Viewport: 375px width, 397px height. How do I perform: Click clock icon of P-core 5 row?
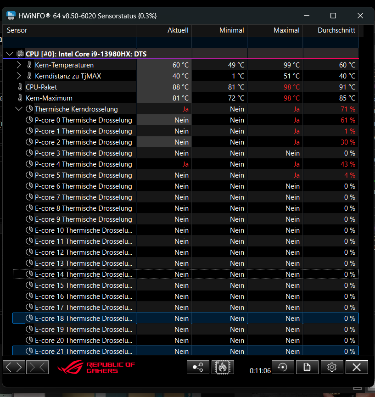point(29,175)
